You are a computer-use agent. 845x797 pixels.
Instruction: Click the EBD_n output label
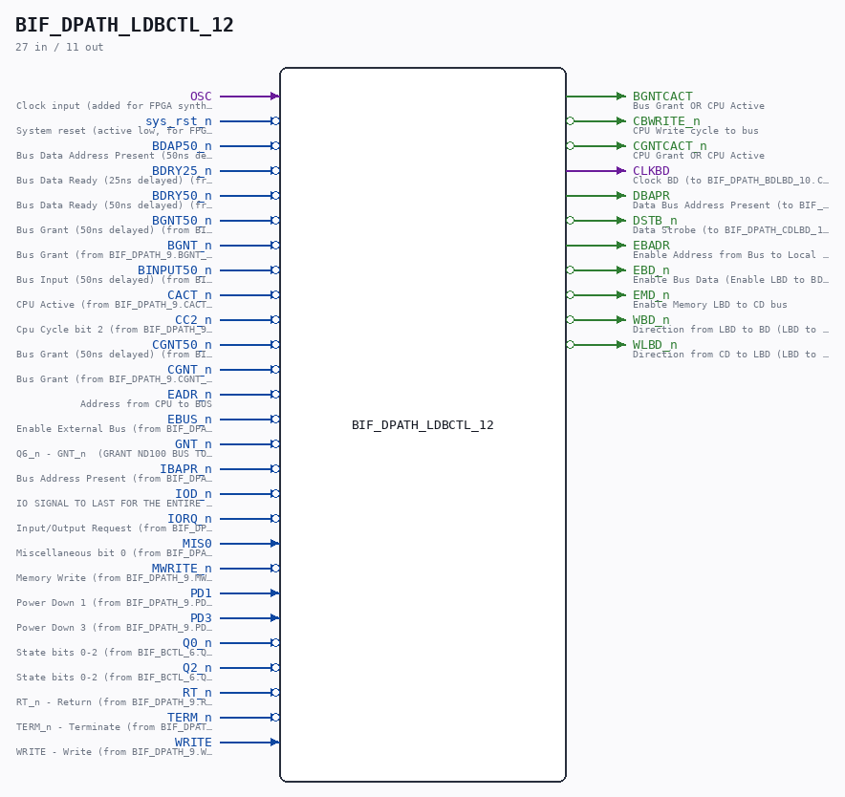[x=652, y=270]
